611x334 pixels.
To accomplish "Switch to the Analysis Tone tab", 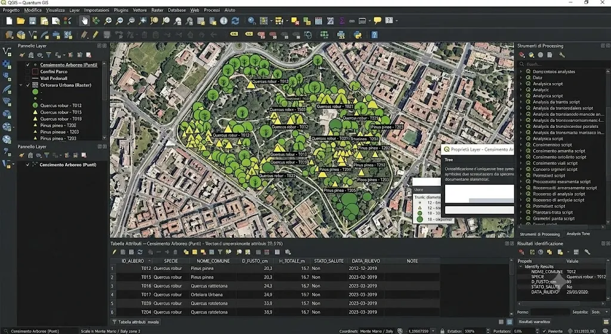I will click(x=578, y=234).
